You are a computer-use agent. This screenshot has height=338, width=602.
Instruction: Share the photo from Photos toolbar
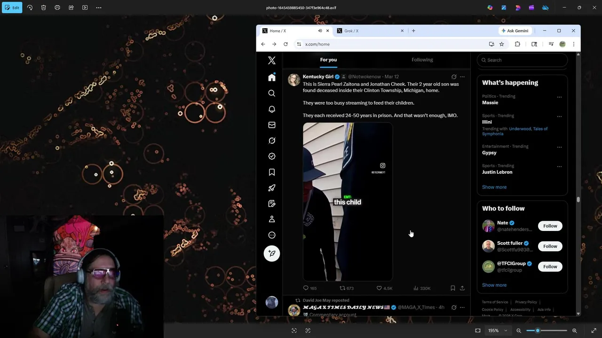71,8
